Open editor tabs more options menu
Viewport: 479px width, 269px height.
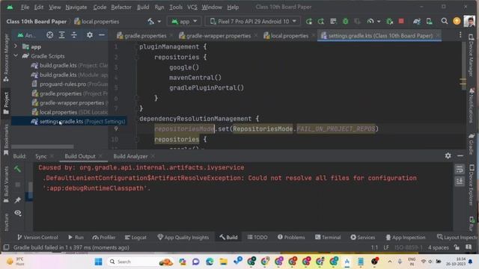pos(460,35)
